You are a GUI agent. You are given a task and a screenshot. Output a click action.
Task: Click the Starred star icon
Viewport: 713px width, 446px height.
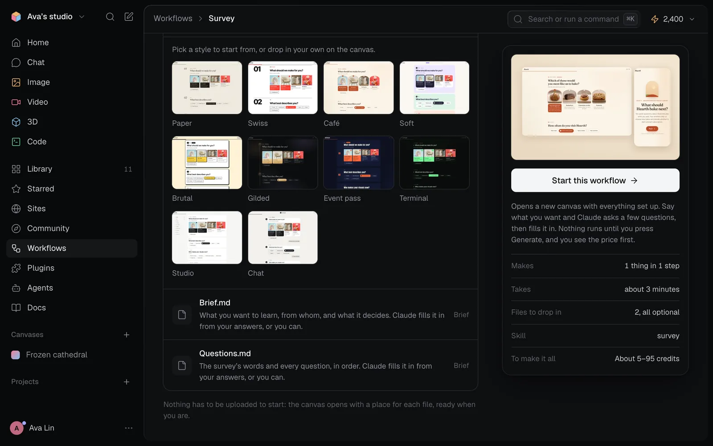[x=16, y=189]
